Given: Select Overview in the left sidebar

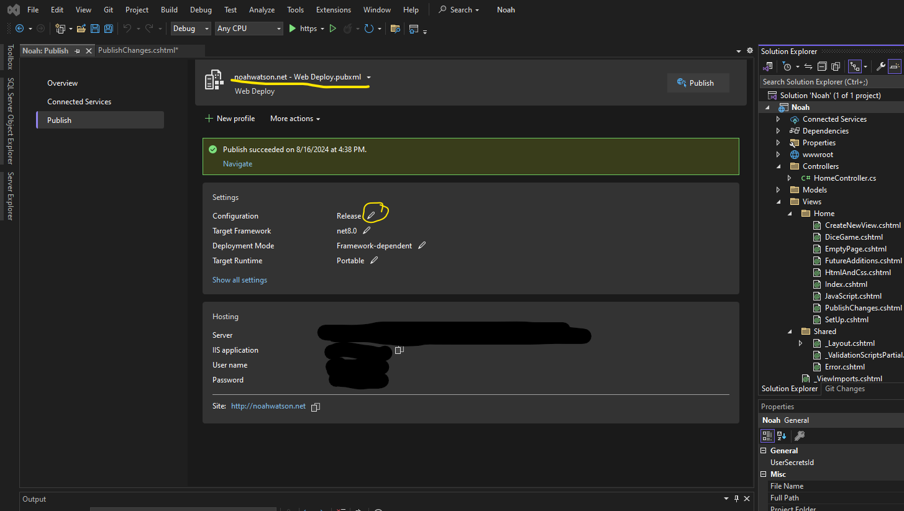Looking at the screenshot, I should coord(63,83).
